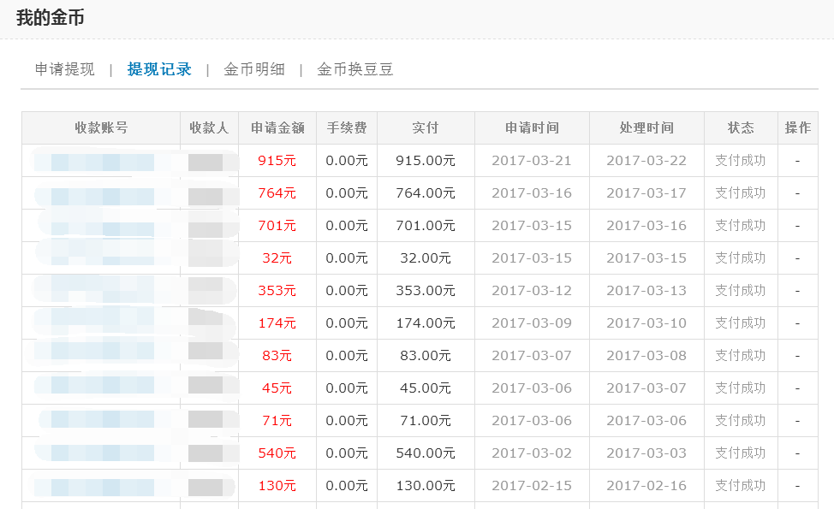Click application date 2017-03-02
834x509 pixels.
coord(532,453)
